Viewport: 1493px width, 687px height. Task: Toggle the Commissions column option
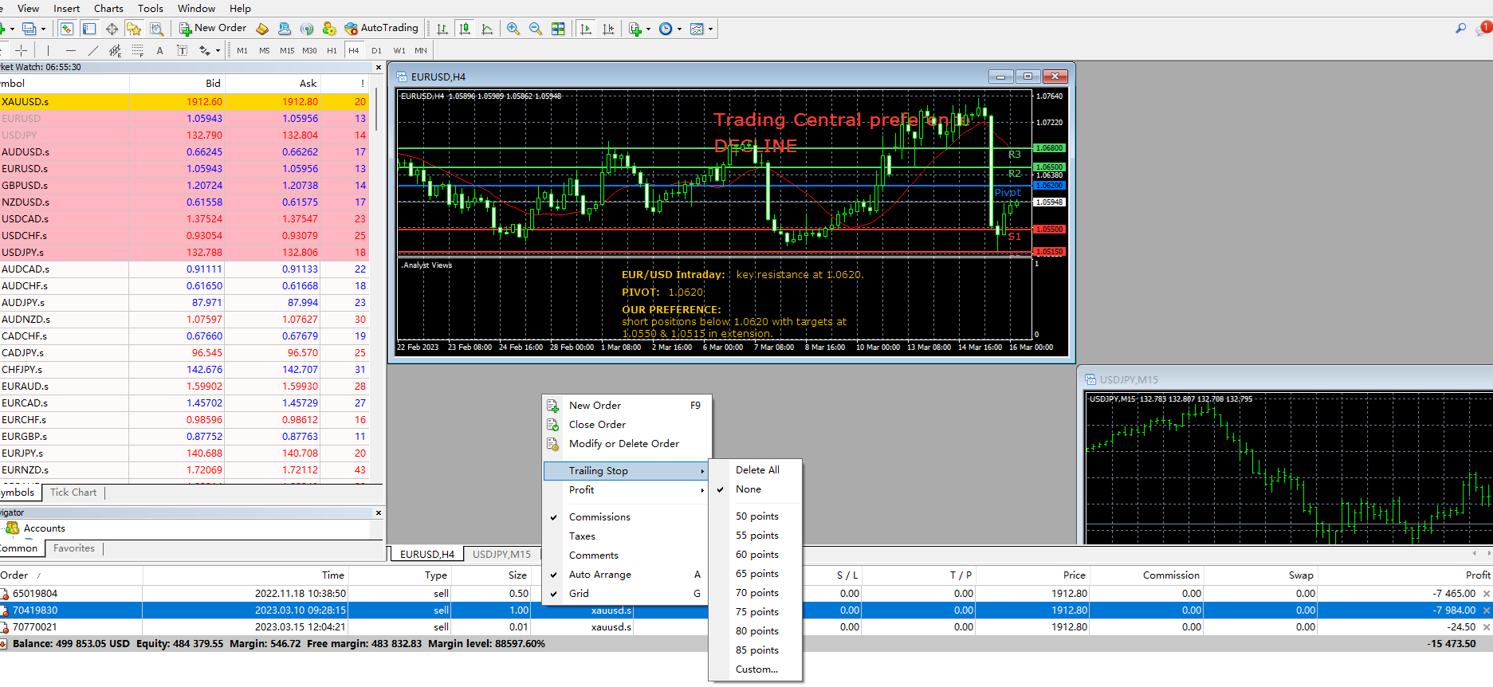point(599,517)
